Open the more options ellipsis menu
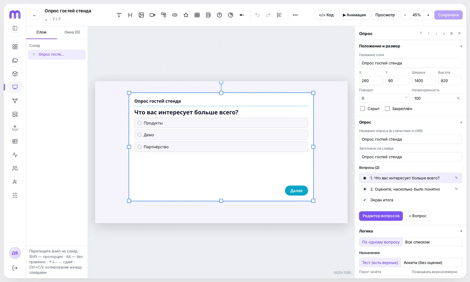The width and height of the screenshot is (470, 282). click(295, 15)
